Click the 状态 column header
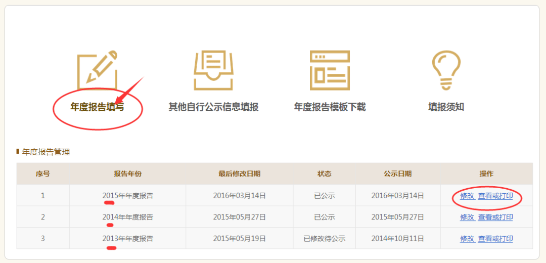The image size is (546, 263). point(324,174)
